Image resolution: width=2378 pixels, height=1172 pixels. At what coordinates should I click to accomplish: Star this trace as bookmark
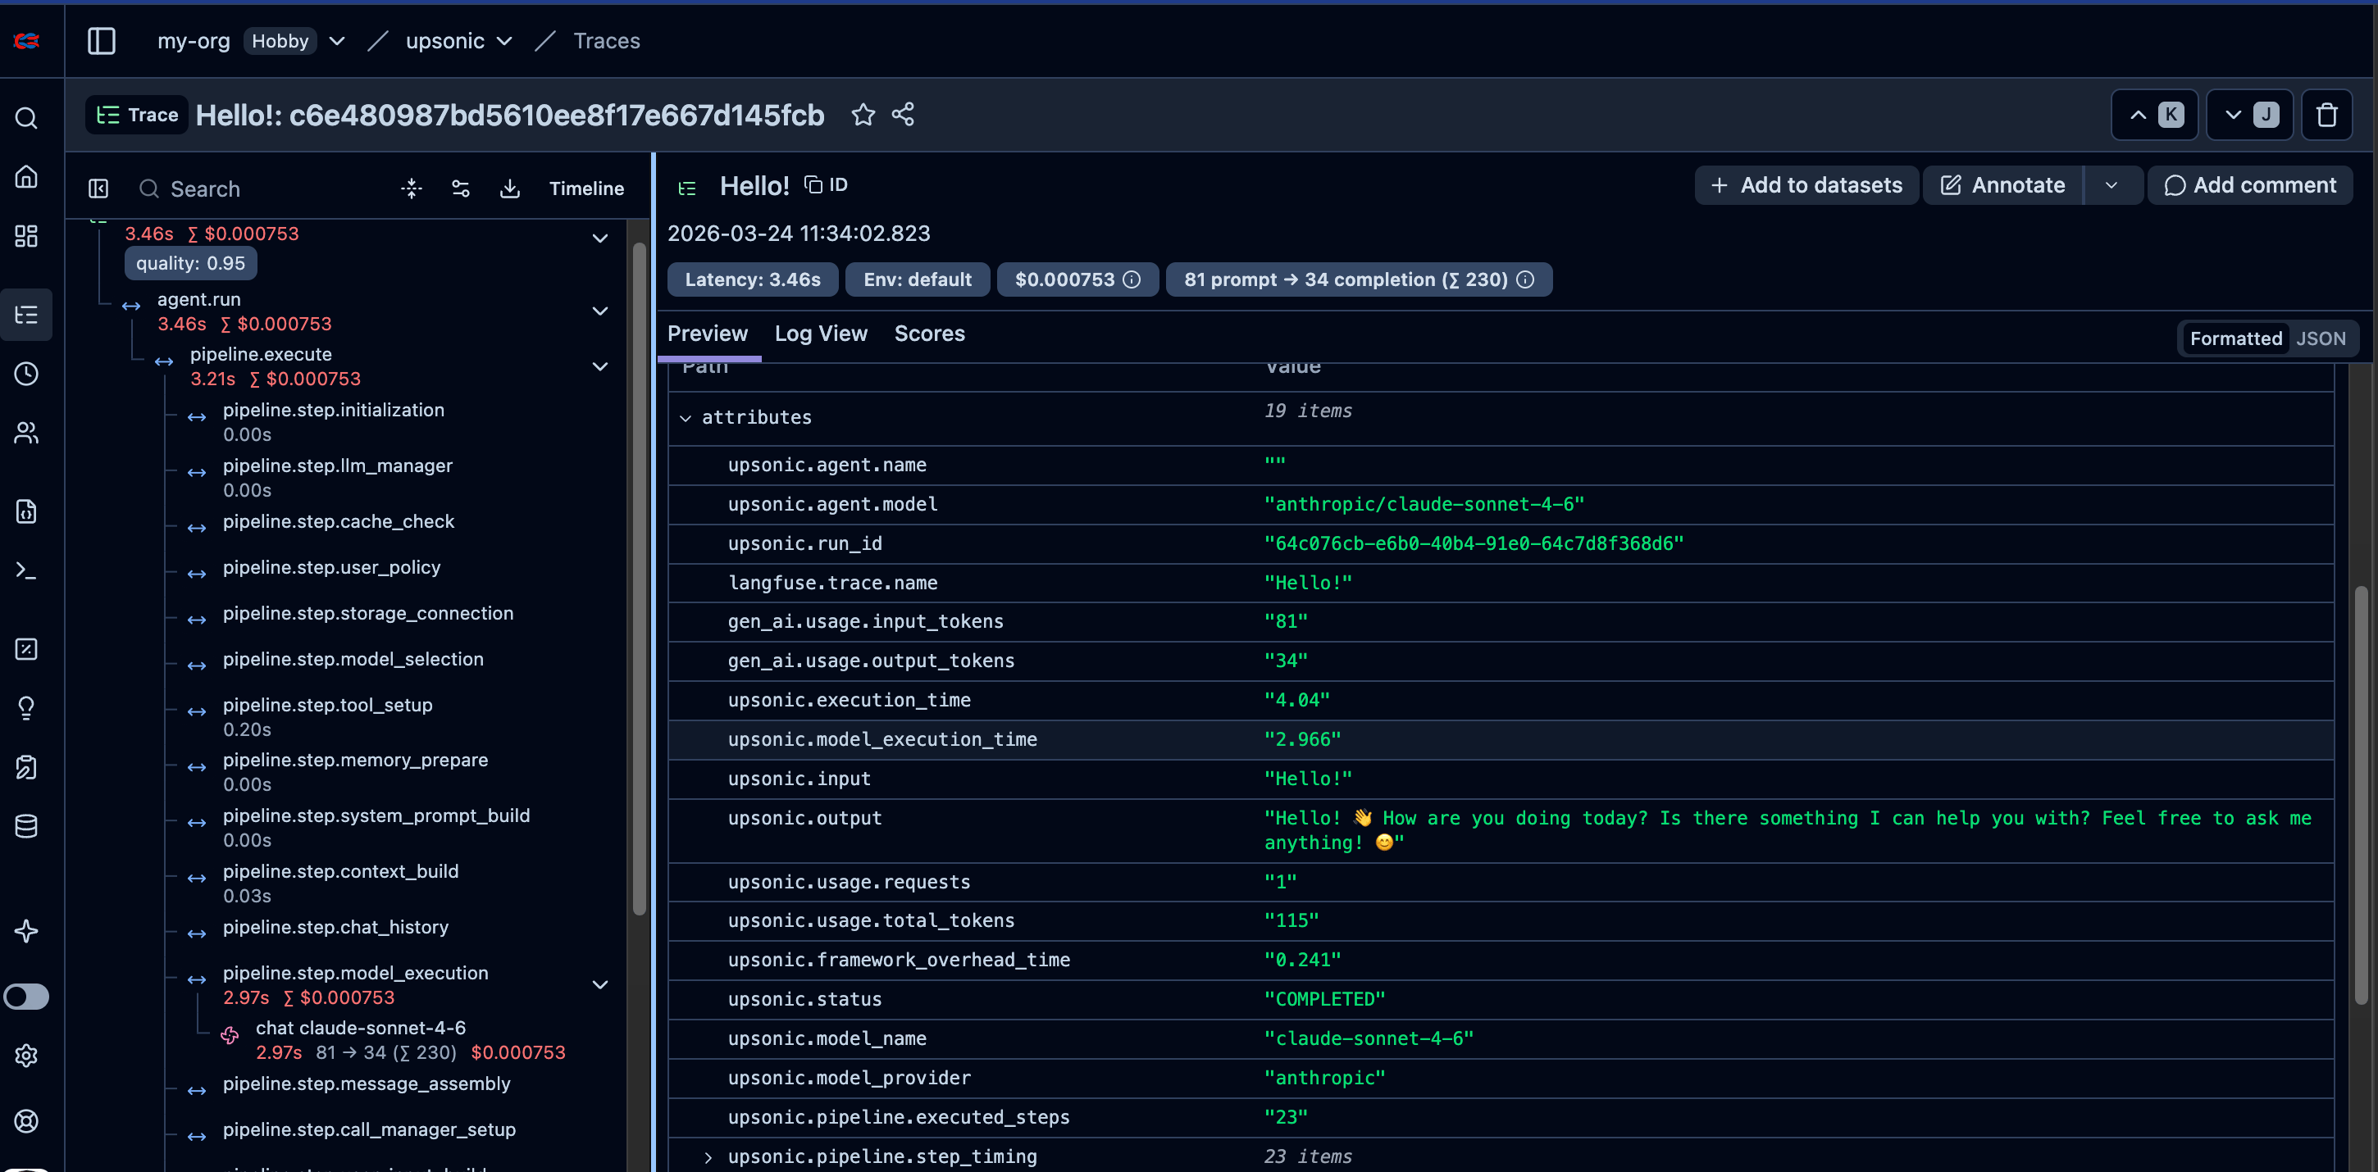[863, 115]
